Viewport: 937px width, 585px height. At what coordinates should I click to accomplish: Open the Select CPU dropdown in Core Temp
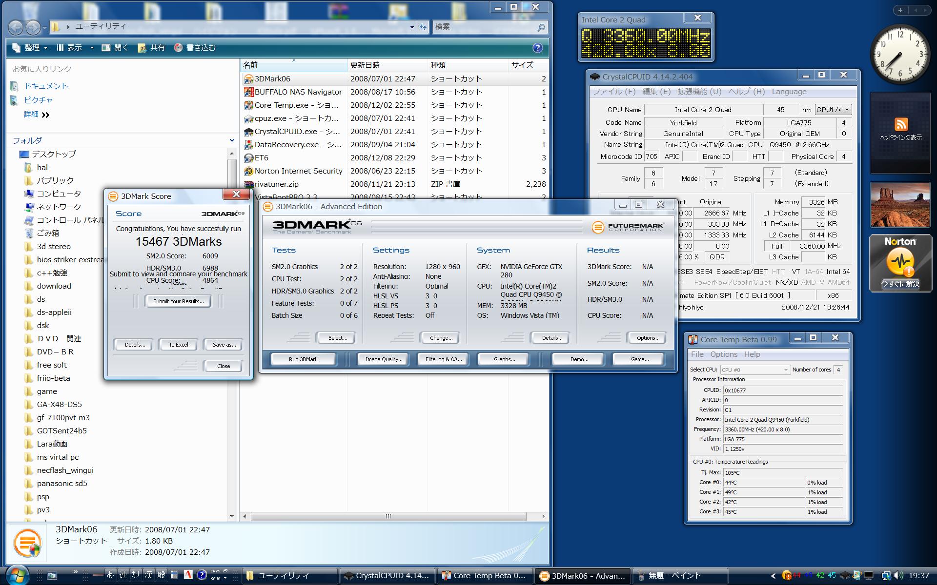click(x=754, y=370)
